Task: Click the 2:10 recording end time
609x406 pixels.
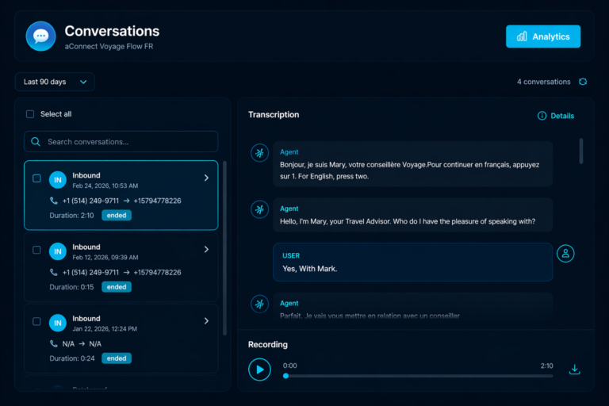Action: point(546,366)
